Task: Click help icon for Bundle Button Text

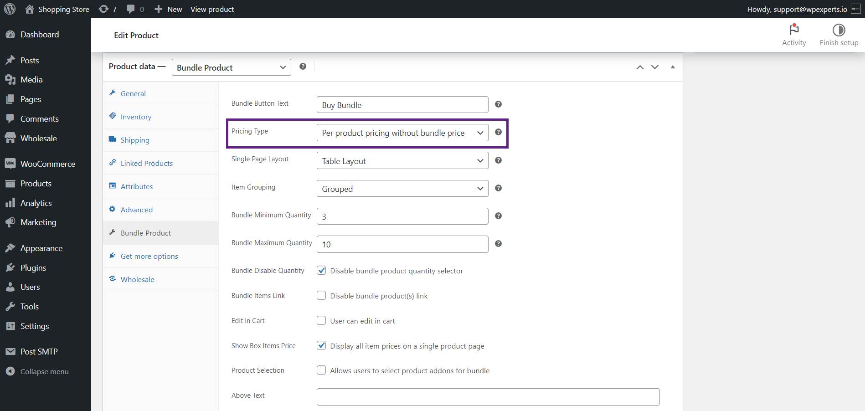Action: point(498,104)
